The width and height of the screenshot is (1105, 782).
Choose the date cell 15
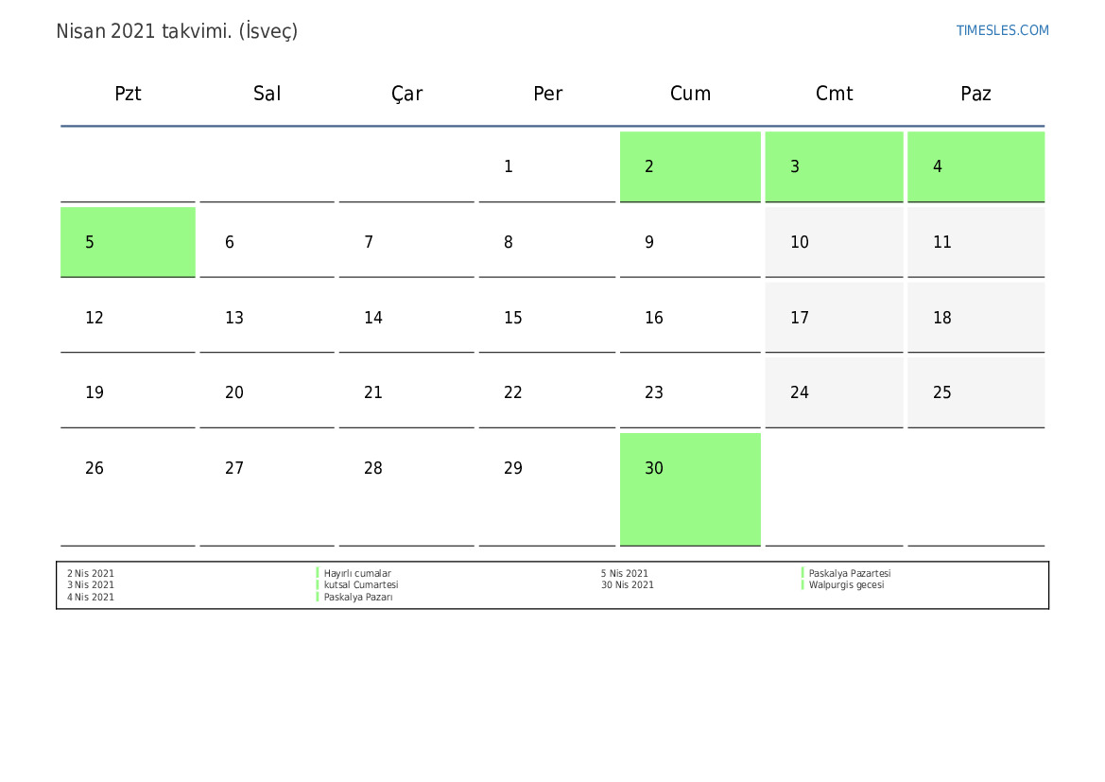[x=546, y=318]
